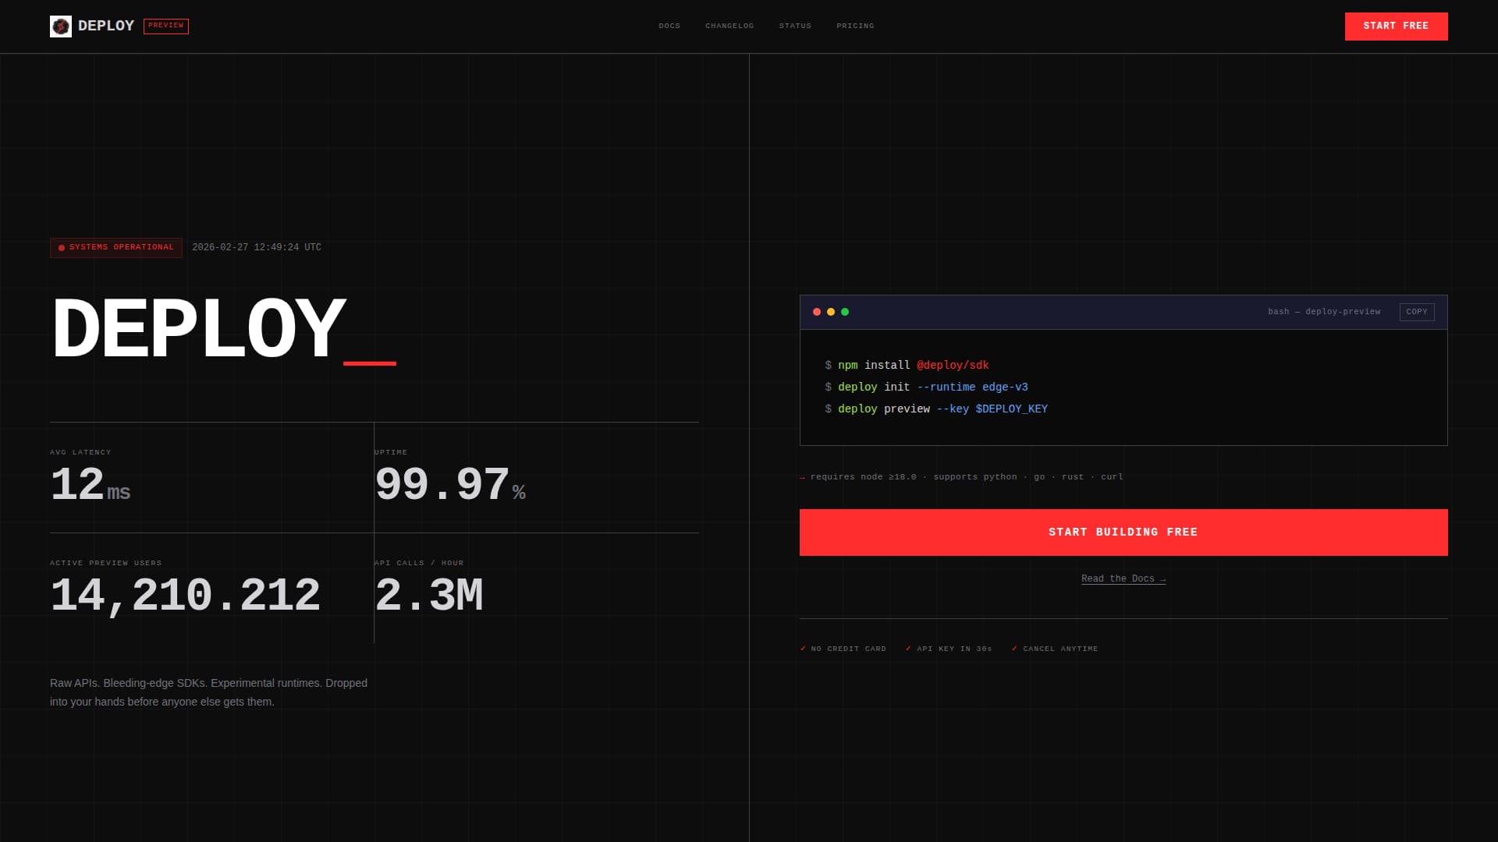Image resolution: width=1498 pixels, height=842 pixels.
Task: Click the yellow terminal window dot
Action: (831, 312)
